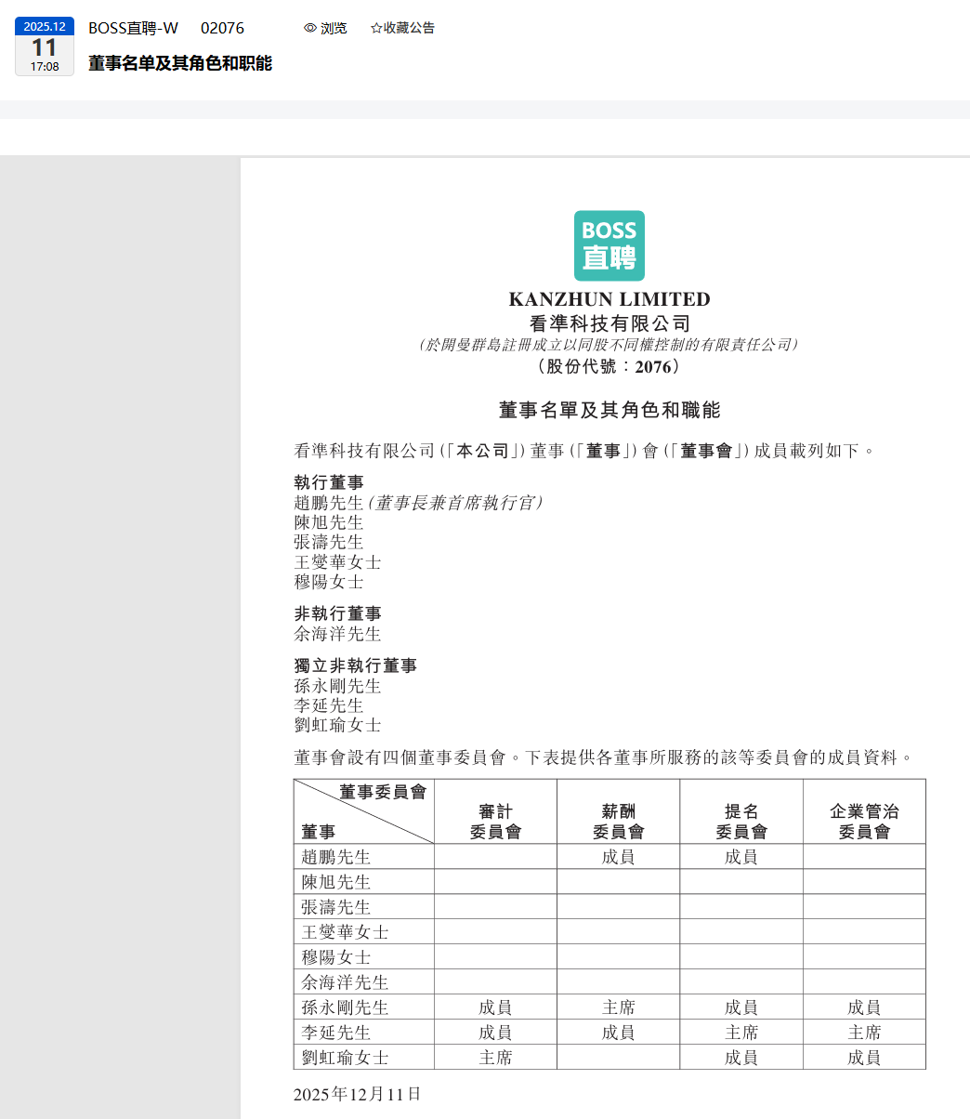Click 劉虹瑜女士 row label in the table
This screenshot has height=1119, width=970.
(x=345, y=1058)
